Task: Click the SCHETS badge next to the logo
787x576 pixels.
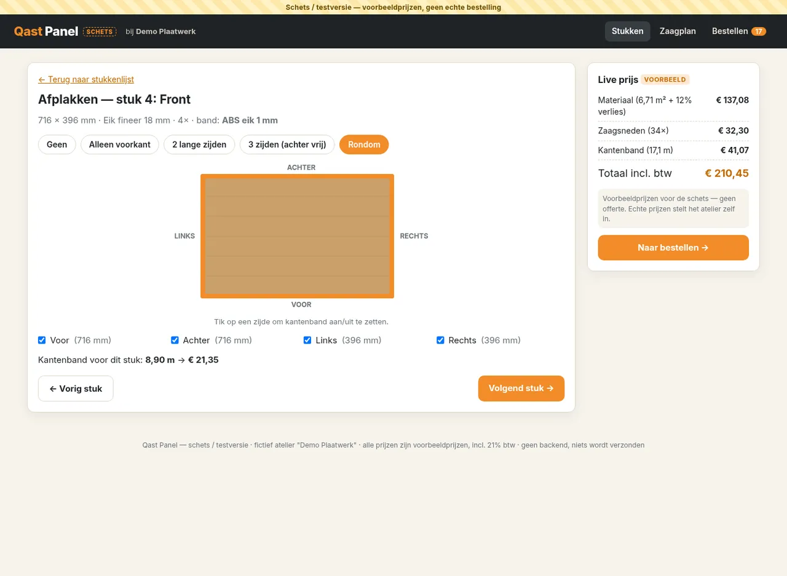Action: [x=100, y=32]
